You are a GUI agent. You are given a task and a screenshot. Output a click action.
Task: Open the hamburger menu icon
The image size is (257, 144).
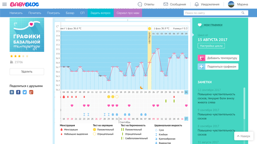[4, 4]
